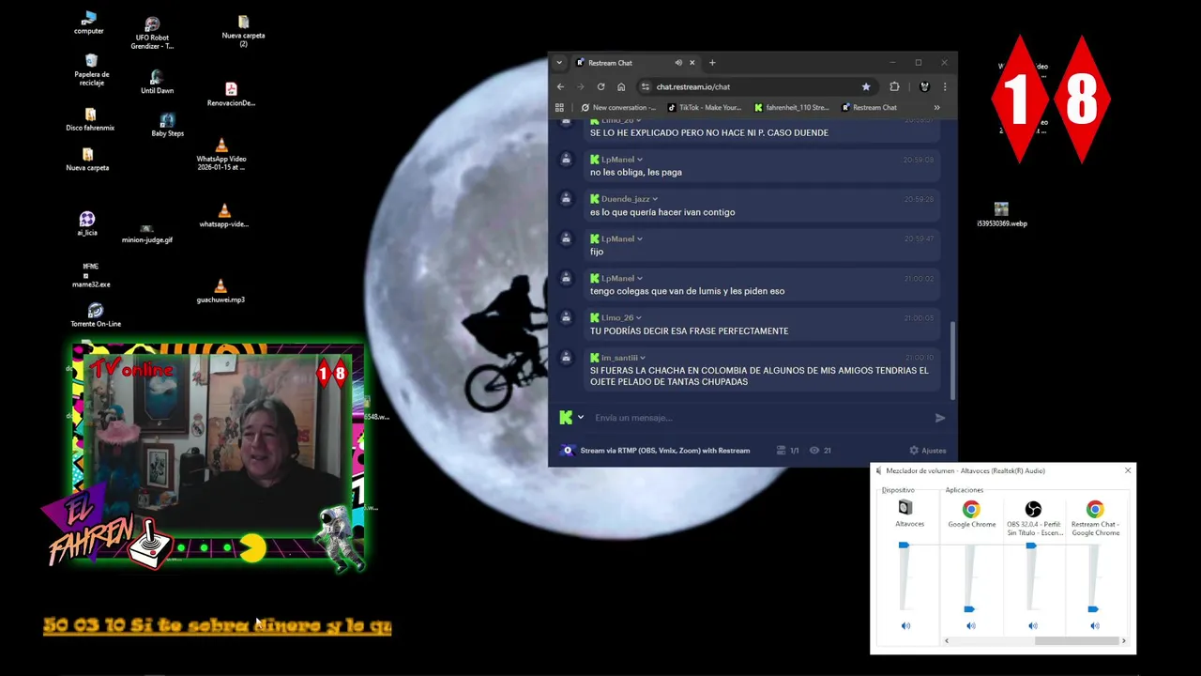1201x676 pixels.
Task: Send chat message with arrow icon
Action: 940,418
